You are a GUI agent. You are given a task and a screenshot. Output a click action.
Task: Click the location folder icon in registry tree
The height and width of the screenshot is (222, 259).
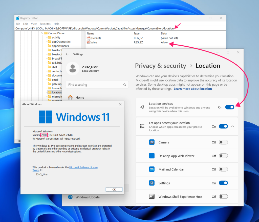(49, 92)
